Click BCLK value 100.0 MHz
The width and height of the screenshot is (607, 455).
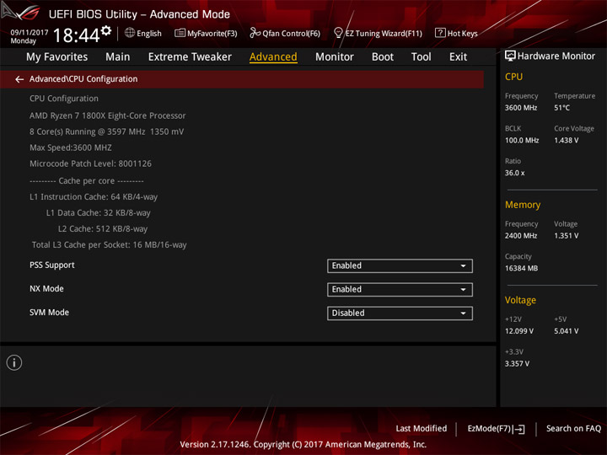tap(522, 141)
